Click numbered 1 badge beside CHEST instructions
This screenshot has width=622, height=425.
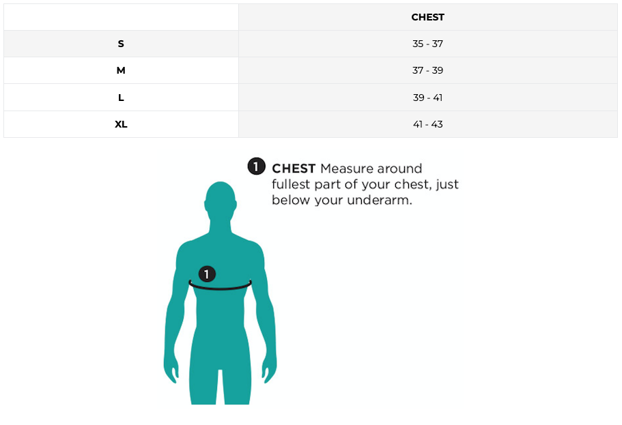(256, 166)
